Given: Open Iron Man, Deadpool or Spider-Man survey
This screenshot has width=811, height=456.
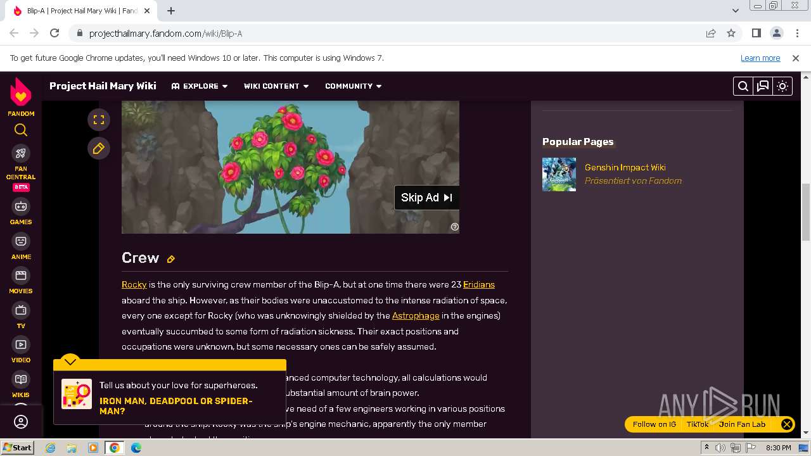Looking at the screenshot, I should [176, 406].
